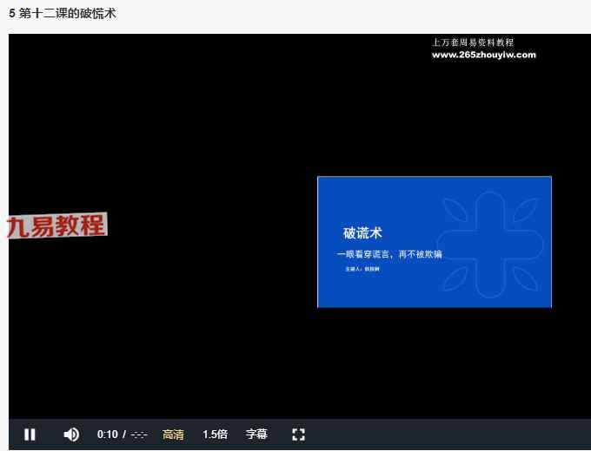Open the 1.5倍 playback speed menu
The width and height of the screenshot is (591, 451).
[x=215, y=435]
